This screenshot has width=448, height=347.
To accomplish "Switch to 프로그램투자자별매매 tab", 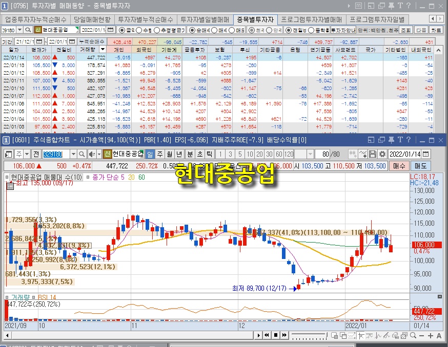I will coord(312,19).
